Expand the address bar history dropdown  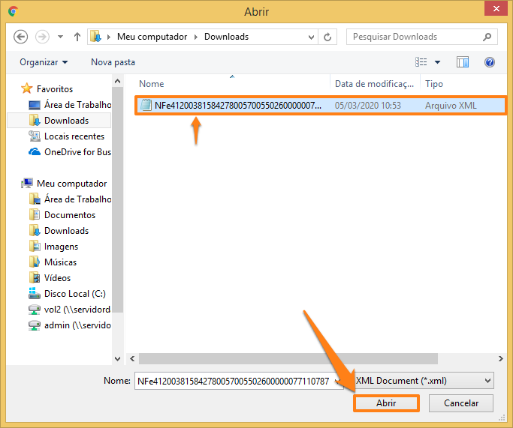point(310,37)
